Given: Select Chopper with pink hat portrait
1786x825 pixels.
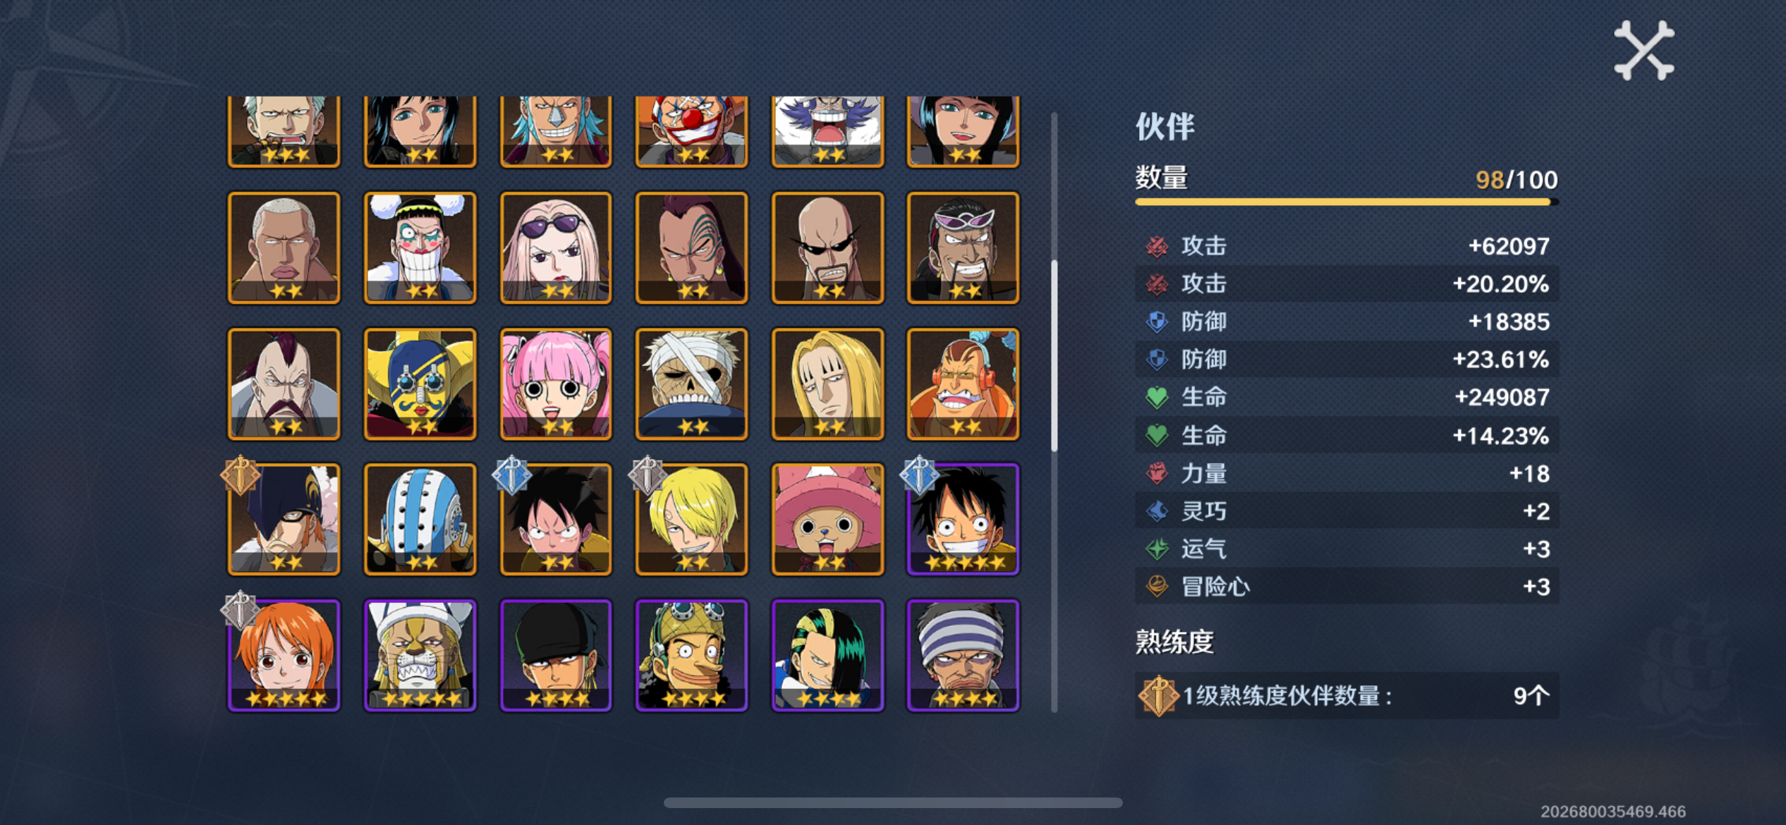Looking at the screenshot, I should 827,519.
